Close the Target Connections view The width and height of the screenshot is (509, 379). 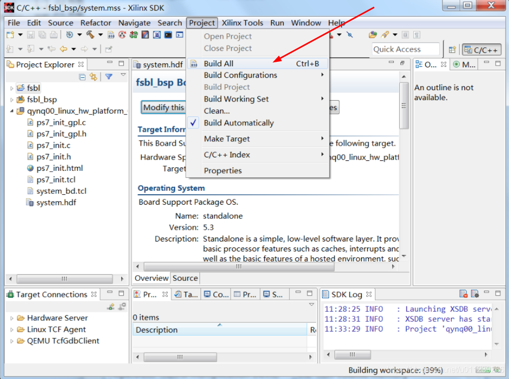click(x=94, y=294)
